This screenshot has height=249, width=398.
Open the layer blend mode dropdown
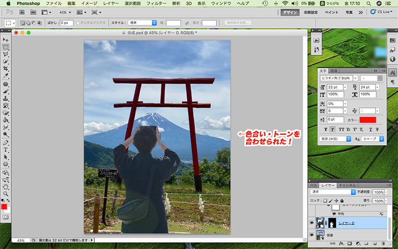coord(333,192)
